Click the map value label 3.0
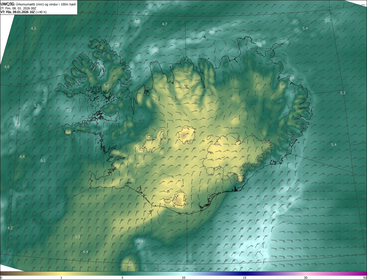 coord(282,87)
